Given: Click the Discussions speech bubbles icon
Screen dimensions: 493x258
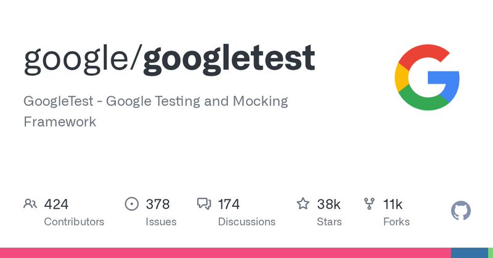Looking at the screenshot, I should coord(204,204).
